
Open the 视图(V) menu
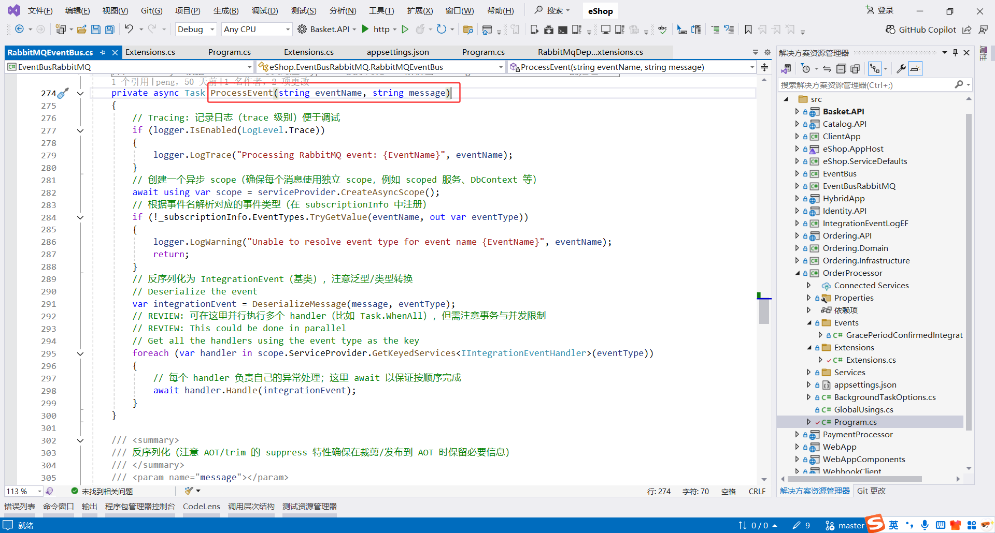point(114,10)
